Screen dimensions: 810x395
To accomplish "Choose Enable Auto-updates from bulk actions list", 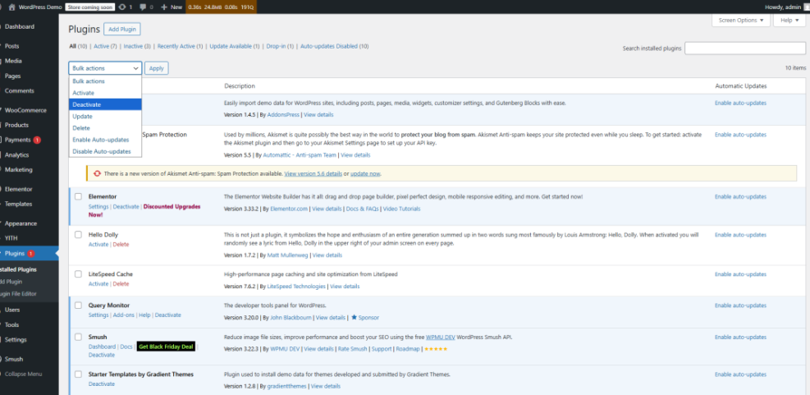I will (x=105, y=140).
